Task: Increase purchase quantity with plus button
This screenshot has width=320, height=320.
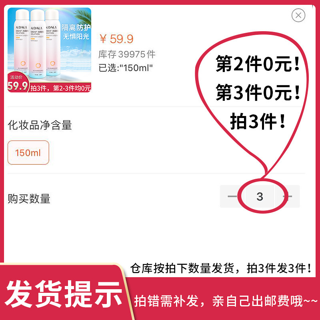Action: coord(288,196)
